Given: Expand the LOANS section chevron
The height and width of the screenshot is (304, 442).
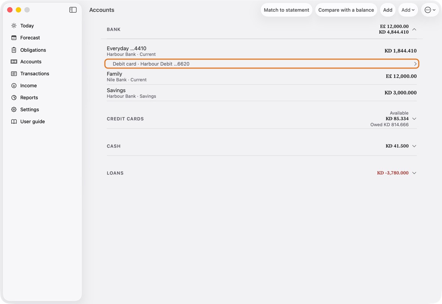Looking at the screenshot, I should 414,173.
